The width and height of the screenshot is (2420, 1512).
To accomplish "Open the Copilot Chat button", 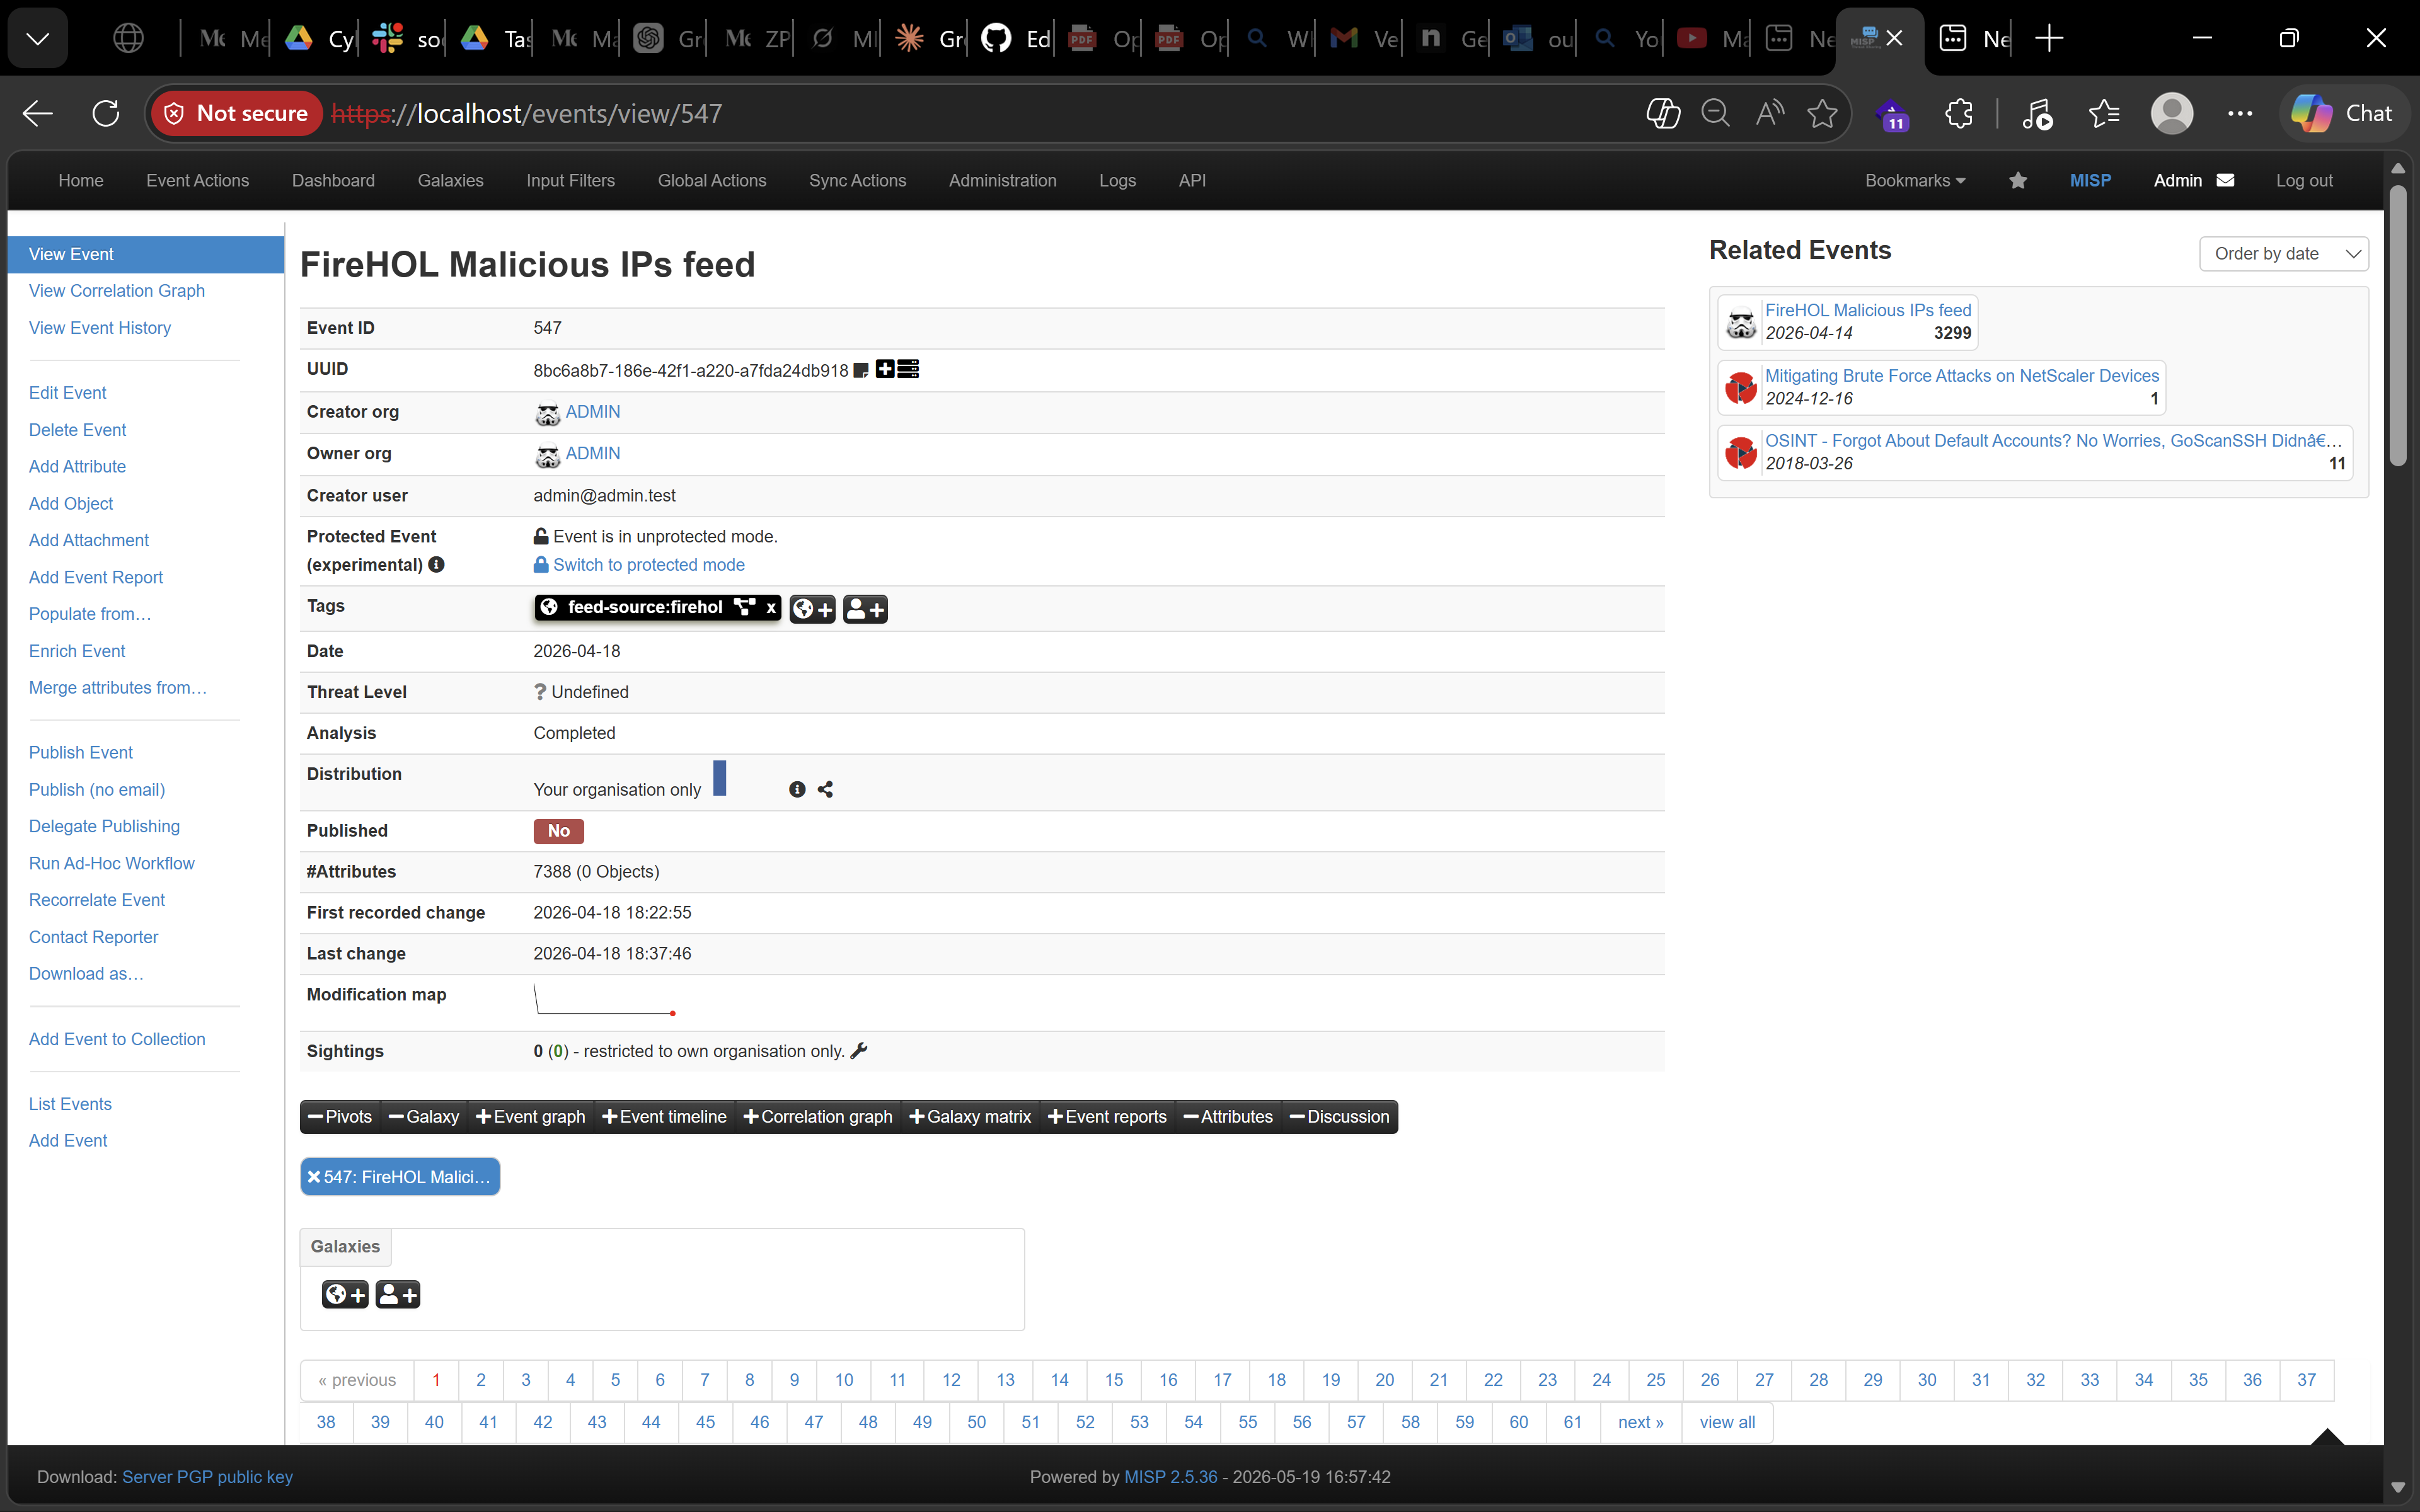I will click(2343, 114).
